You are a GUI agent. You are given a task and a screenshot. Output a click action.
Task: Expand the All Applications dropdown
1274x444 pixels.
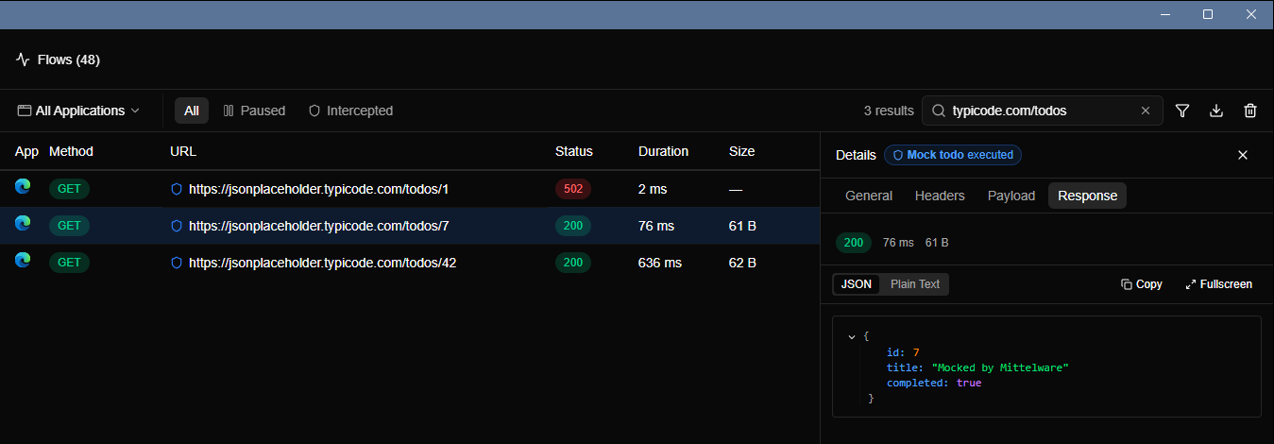click(x=78, y=111)
